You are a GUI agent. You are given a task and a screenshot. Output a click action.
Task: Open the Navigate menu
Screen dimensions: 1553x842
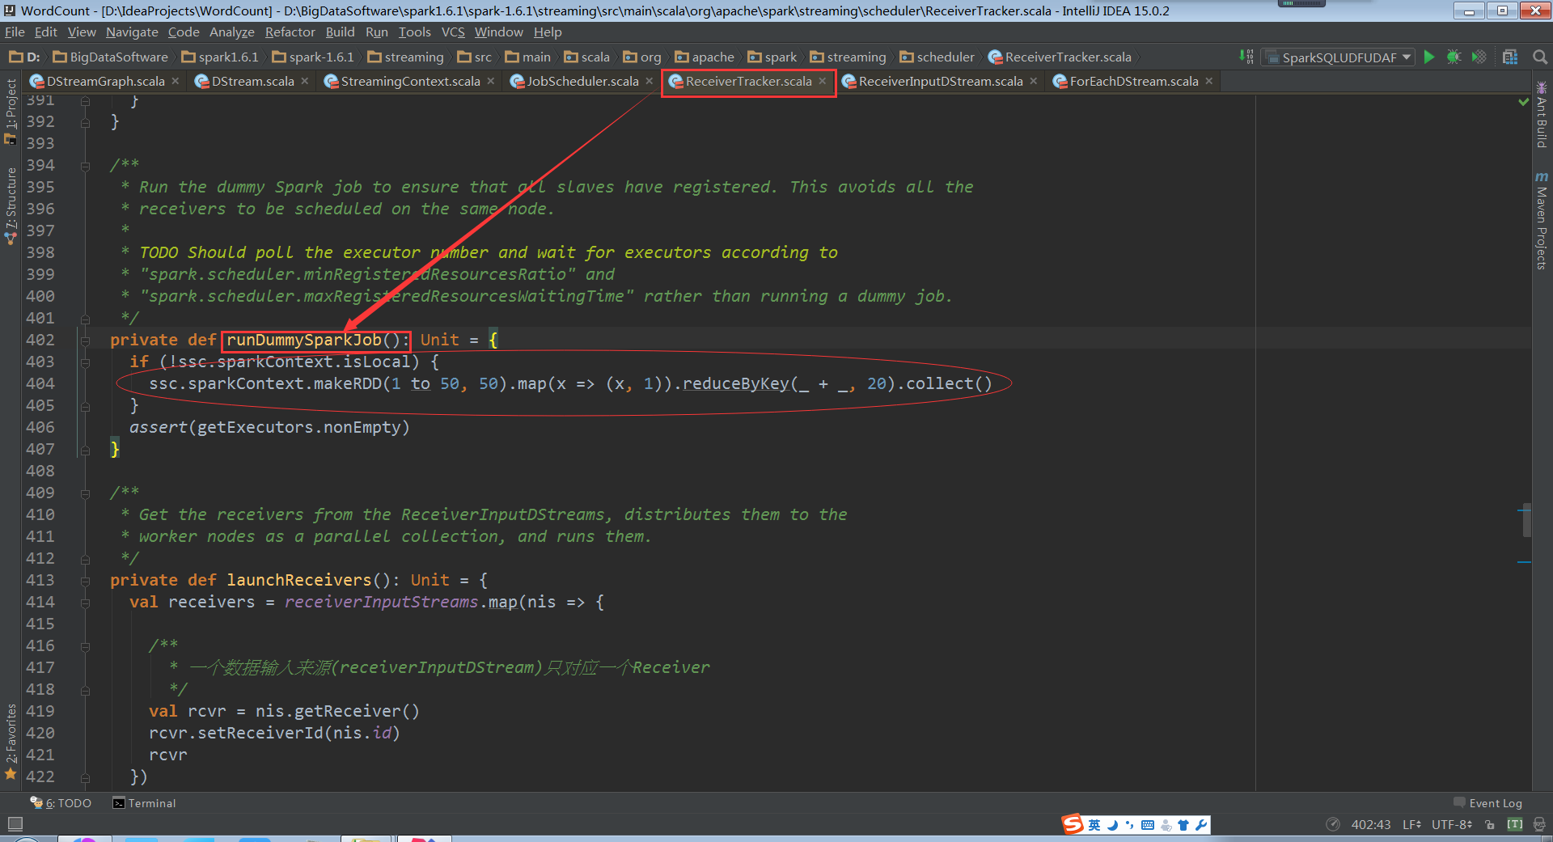pos(132,32)
